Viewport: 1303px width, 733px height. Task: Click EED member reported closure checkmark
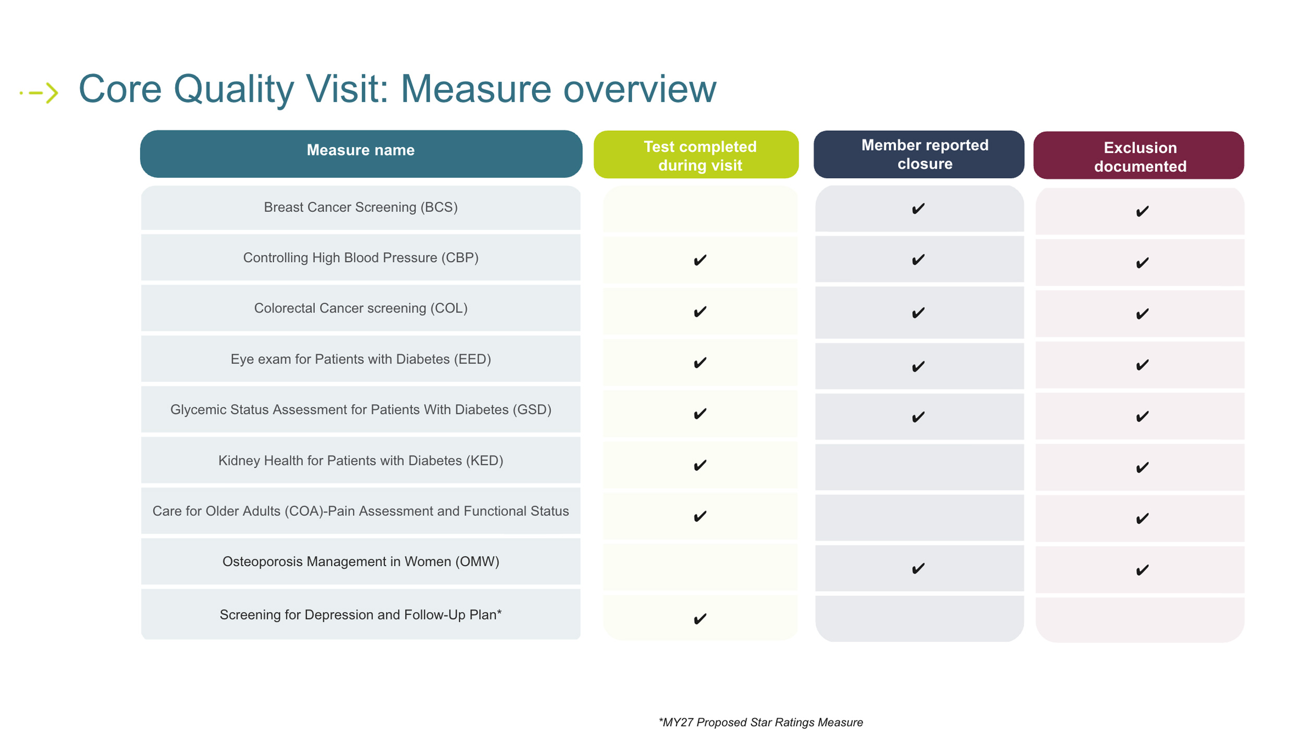(918, 366)
